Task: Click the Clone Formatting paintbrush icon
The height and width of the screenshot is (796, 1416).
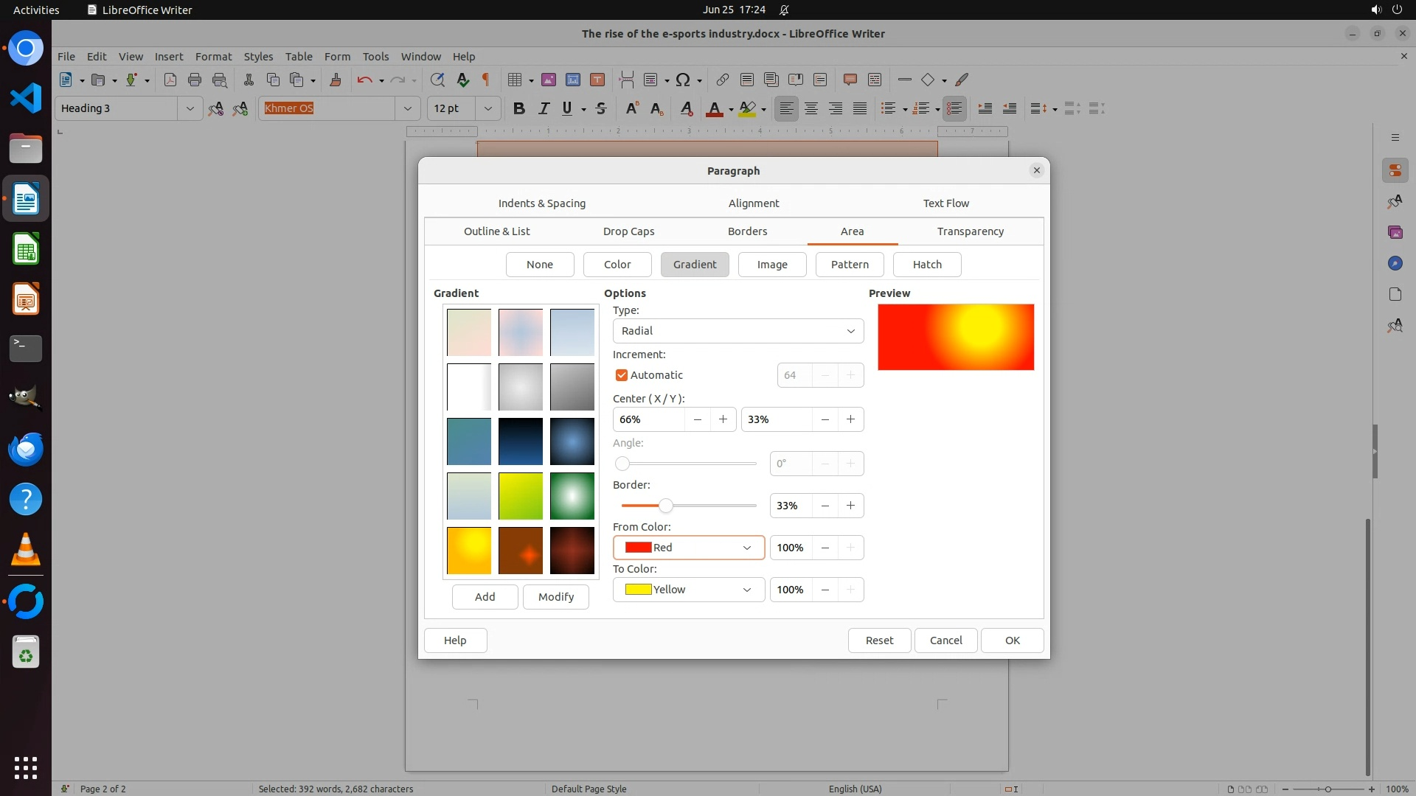Action: click(336, 80)
